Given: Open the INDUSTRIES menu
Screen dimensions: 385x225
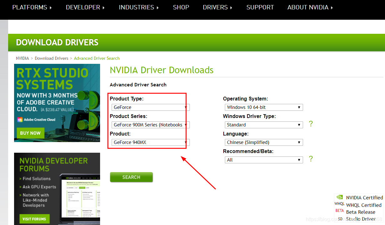Looking at the screenshot, I should (139, 7).
